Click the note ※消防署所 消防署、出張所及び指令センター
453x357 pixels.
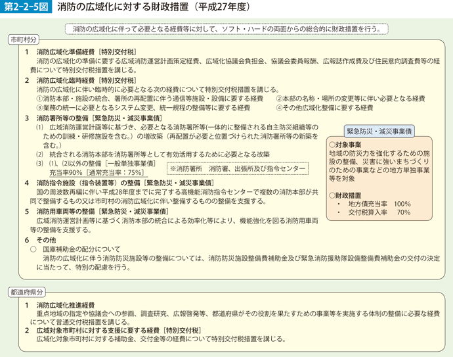[238, 169]
